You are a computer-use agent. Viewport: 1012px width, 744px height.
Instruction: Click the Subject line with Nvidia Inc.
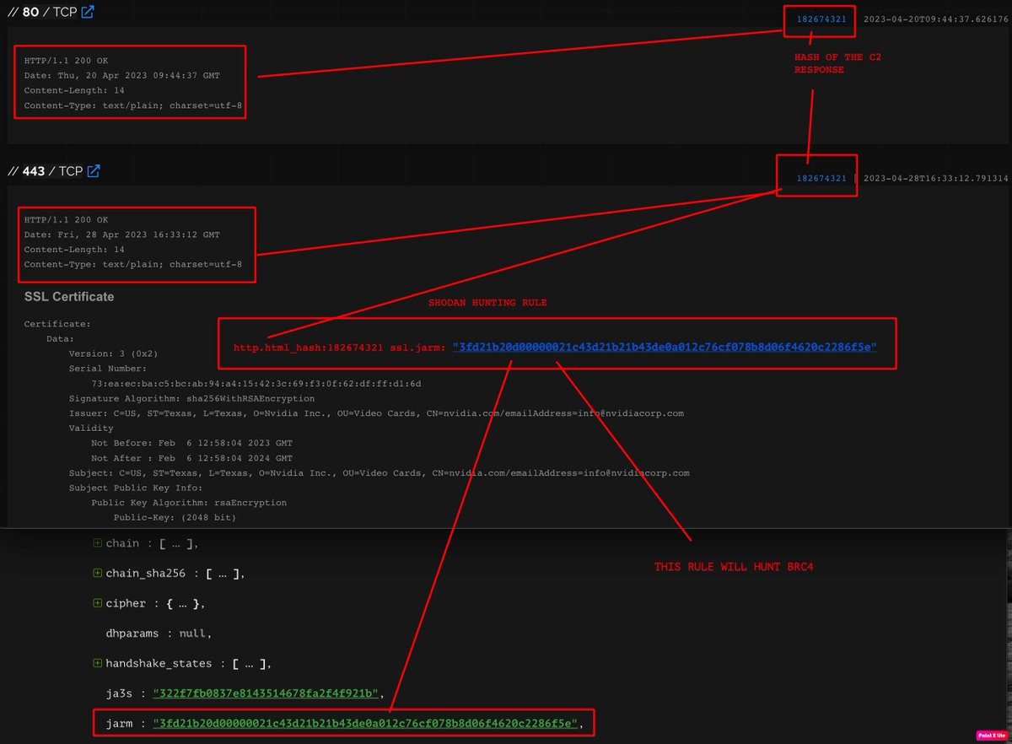point(379,473)
